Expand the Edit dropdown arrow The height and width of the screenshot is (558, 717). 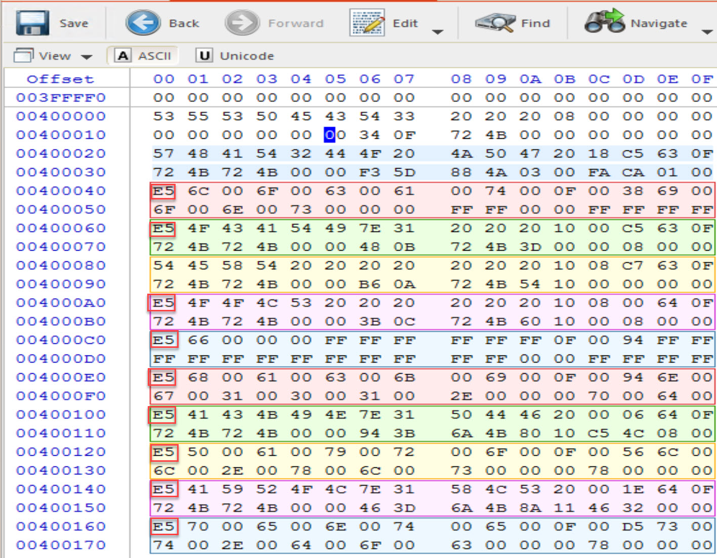click(438, 32)
